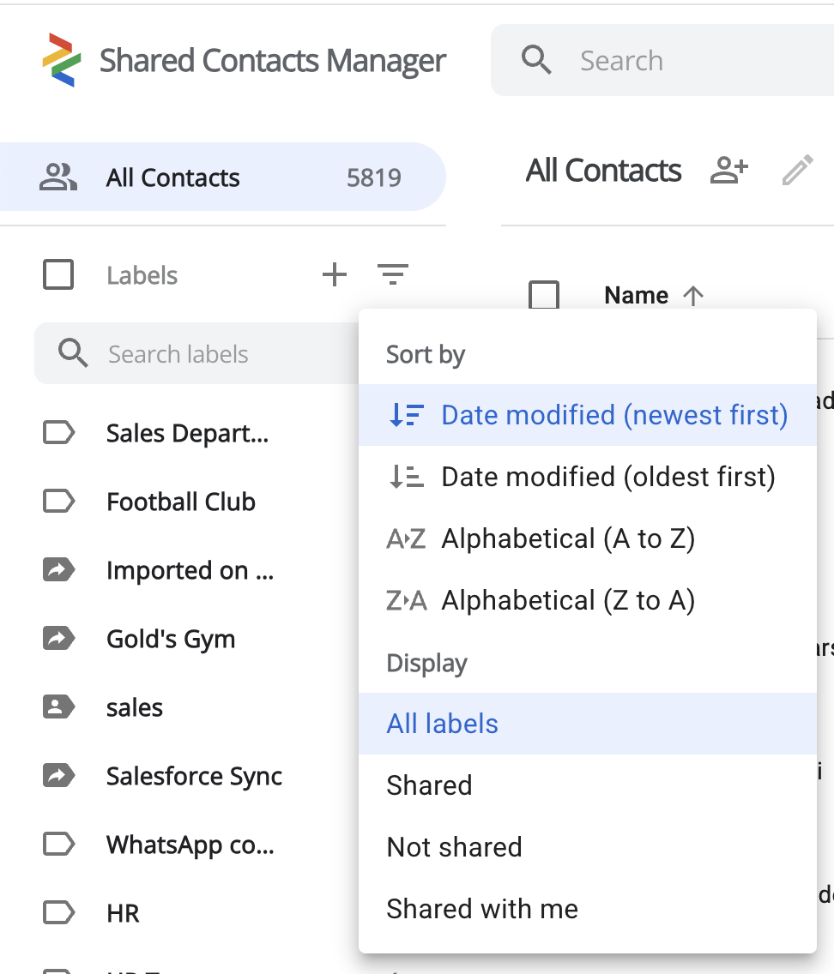Toggle the Labels select-all checkbox

pyautogui.click(x=58, y=274)
